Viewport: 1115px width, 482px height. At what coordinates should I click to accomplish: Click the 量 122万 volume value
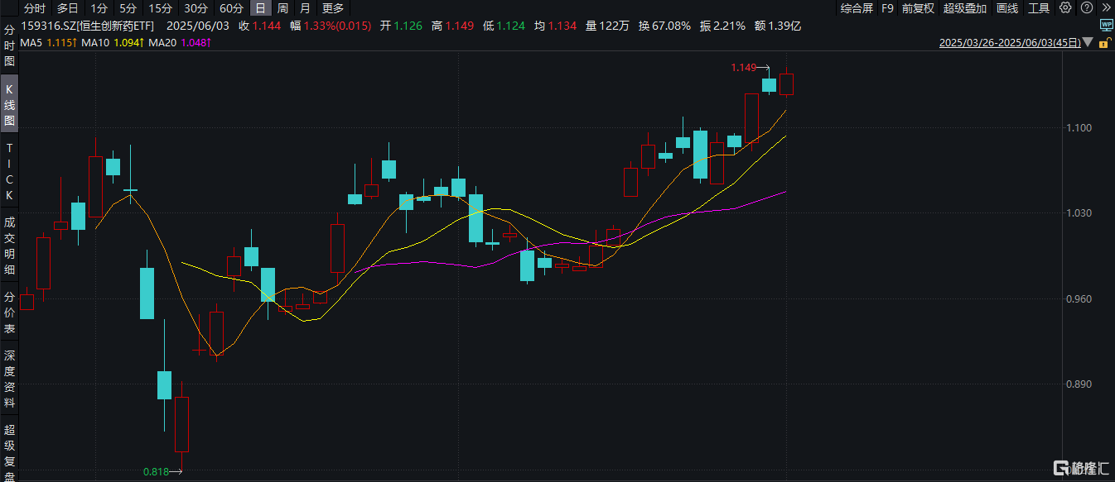(607, 26)
